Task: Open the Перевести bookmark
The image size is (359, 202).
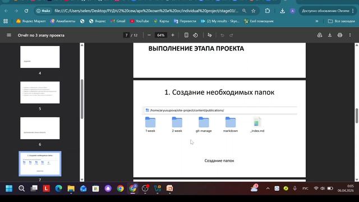Action: 185,21
